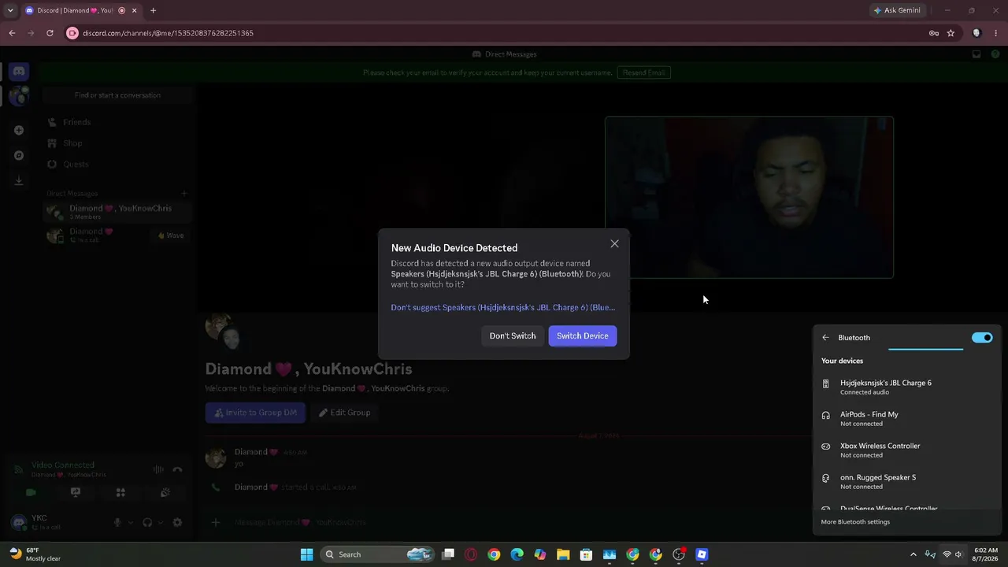Open Task View from the taskbar

(x=448, y=554)
